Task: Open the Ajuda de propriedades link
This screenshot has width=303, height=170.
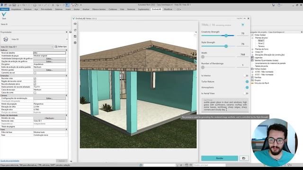Action: click(9, 161)
